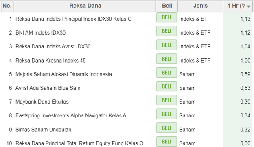Screen dimensions: 254x147
Task: Sort table by Reksa Dana column header
Action: coord(85,6)
